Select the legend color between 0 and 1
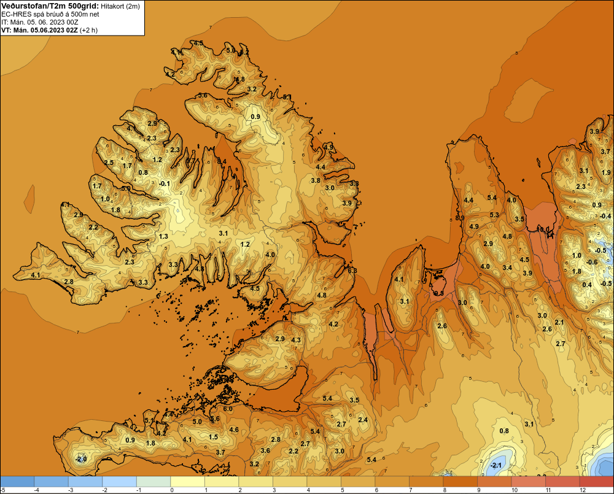 point(187,482)
